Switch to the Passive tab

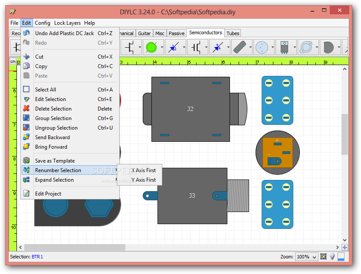click(x=177, y=33)
